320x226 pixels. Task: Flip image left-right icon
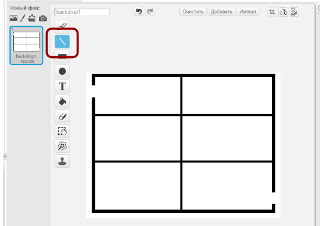pos(283,12)
